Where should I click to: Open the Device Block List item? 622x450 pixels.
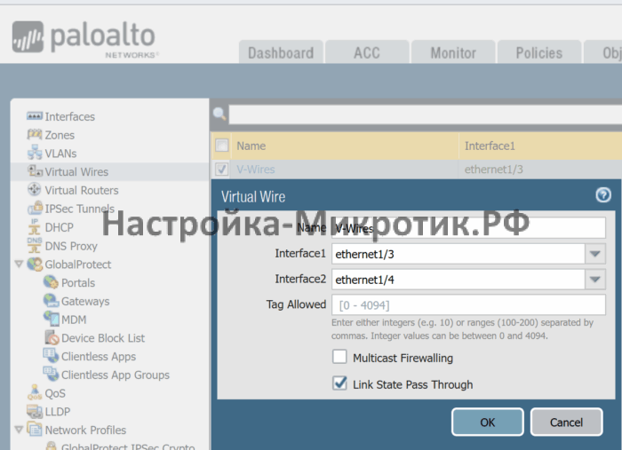103,338
